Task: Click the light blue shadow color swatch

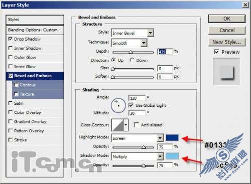Action: (172, 156)
